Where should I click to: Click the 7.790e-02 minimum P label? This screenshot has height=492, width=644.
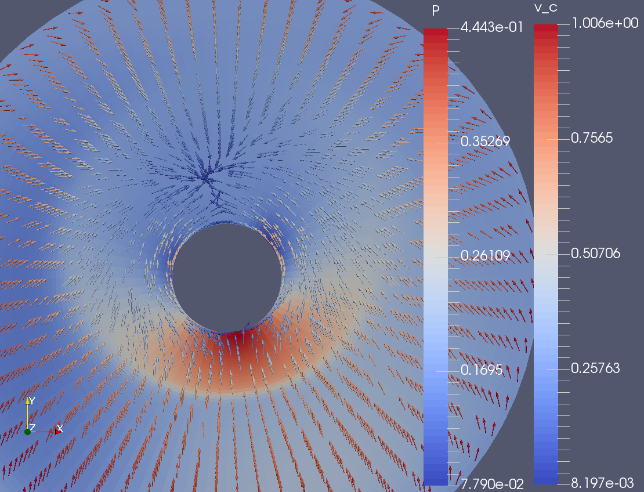click(x=492, y=484)
